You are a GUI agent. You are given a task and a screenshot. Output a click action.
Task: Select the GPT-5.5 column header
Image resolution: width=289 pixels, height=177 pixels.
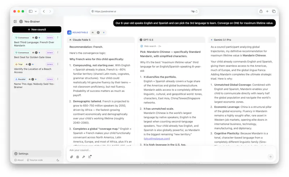tap(171, 40)
